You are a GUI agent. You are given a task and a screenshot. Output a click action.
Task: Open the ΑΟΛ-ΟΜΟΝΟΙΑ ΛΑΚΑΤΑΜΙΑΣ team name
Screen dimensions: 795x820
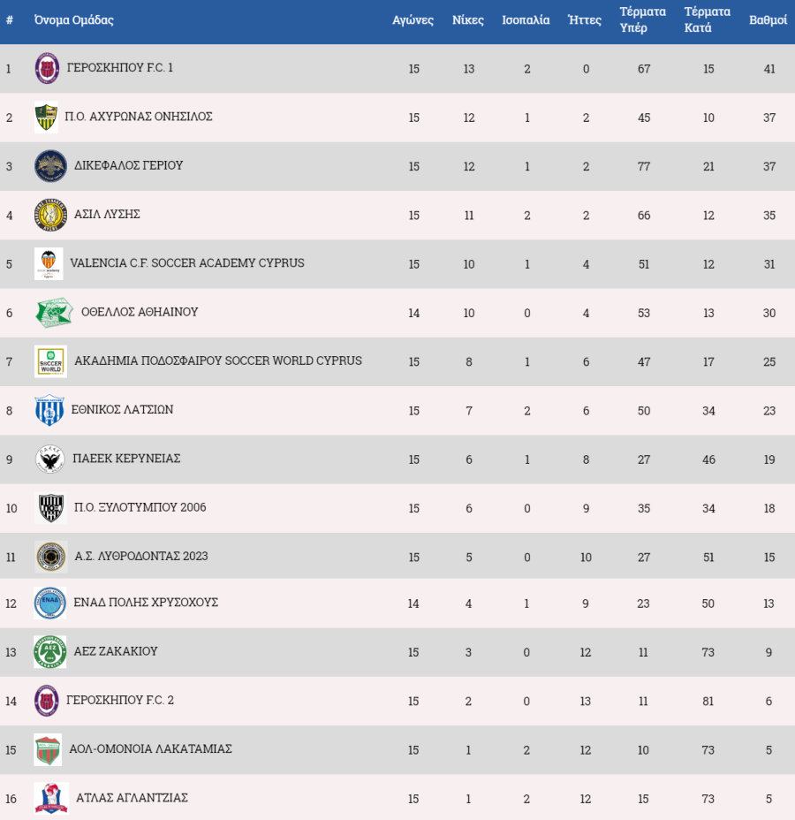click(150, 749)
